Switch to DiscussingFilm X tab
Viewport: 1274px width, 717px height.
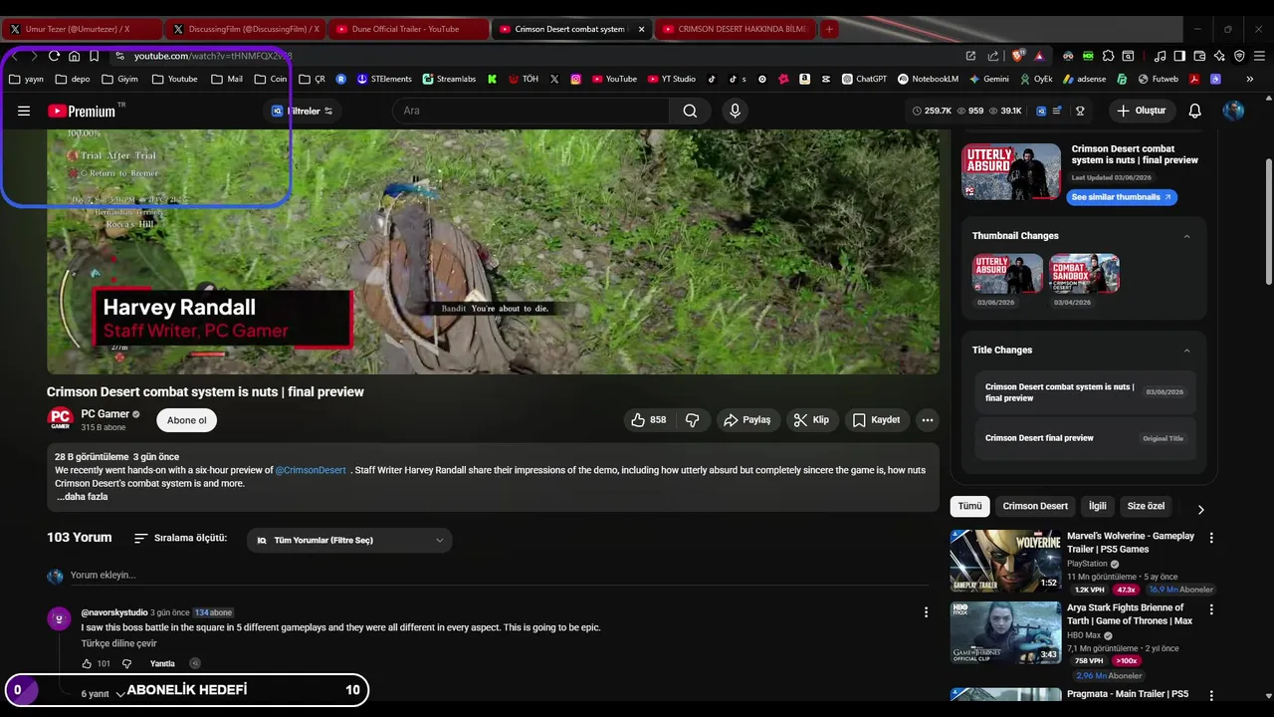point(245,29)
